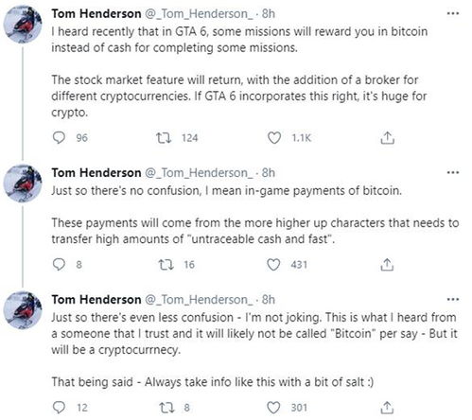Image resolution: width=472 pixels, height=420 pixels.
Task: View the profile avatar on the third tweet
Action: click(23, 310)
